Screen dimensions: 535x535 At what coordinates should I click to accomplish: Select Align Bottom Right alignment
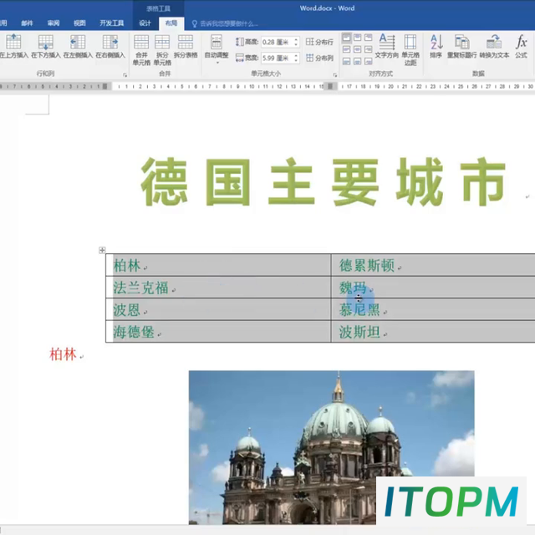[368, 61]
